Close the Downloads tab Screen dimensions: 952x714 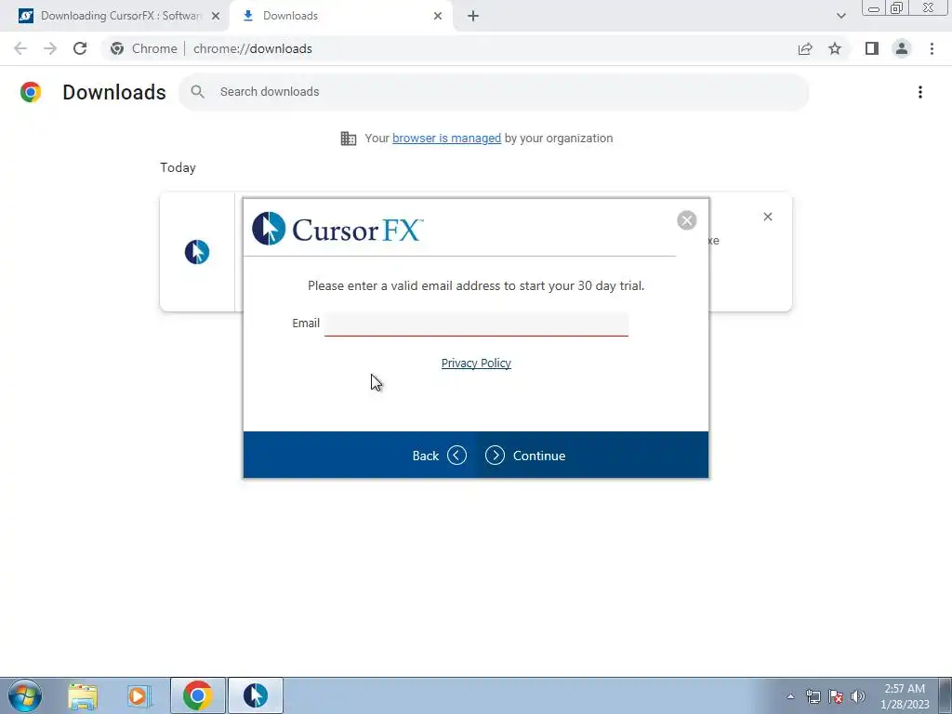(x=438, y=16)
